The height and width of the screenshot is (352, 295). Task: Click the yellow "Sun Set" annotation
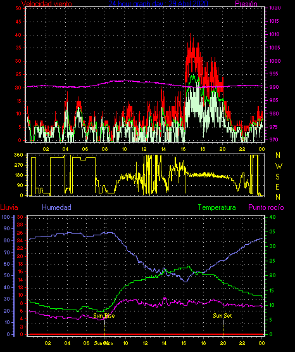click(x=222, y=316)
